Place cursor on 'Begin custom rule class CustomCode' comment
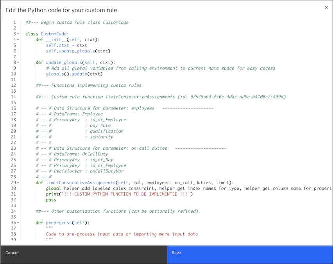 pyautogui.click(x=77, y=22)
